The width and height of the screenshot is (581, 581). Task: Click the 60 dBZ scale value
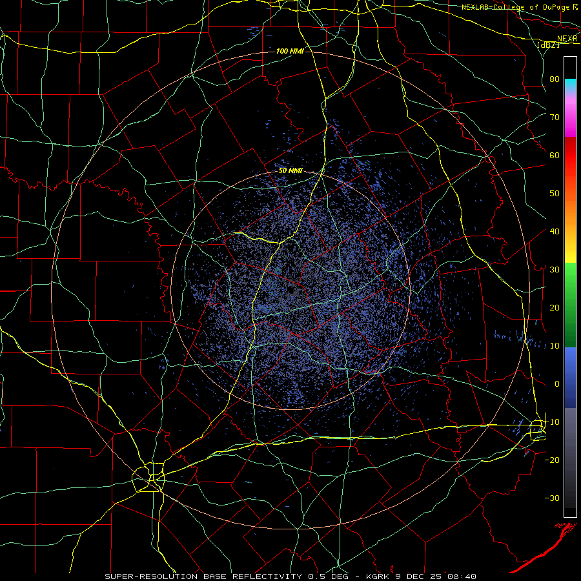click(x=555, y=155)
